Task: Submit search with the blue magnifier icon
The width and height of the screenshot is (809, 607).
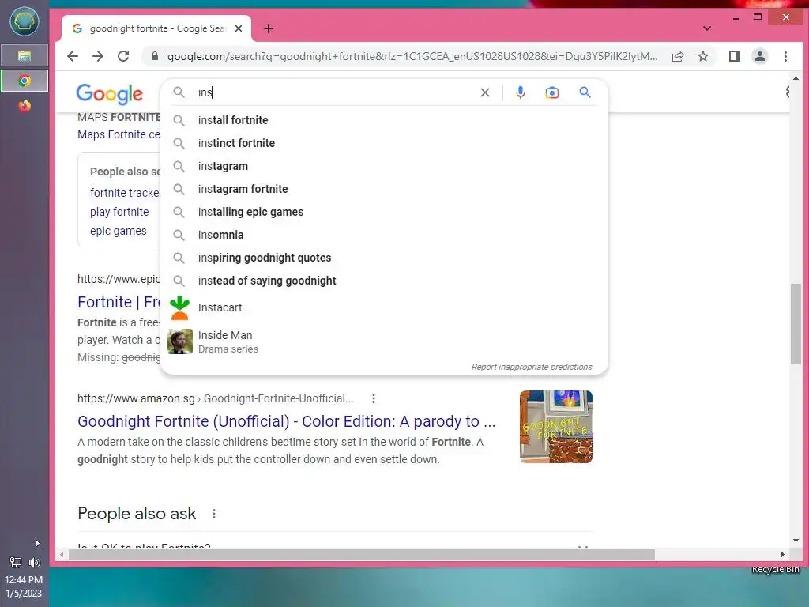Action: click(585, 92)
